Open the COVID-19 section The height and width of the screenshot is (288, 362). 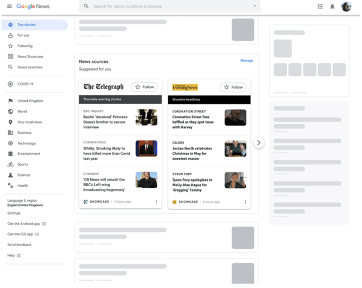click(25, 84)
